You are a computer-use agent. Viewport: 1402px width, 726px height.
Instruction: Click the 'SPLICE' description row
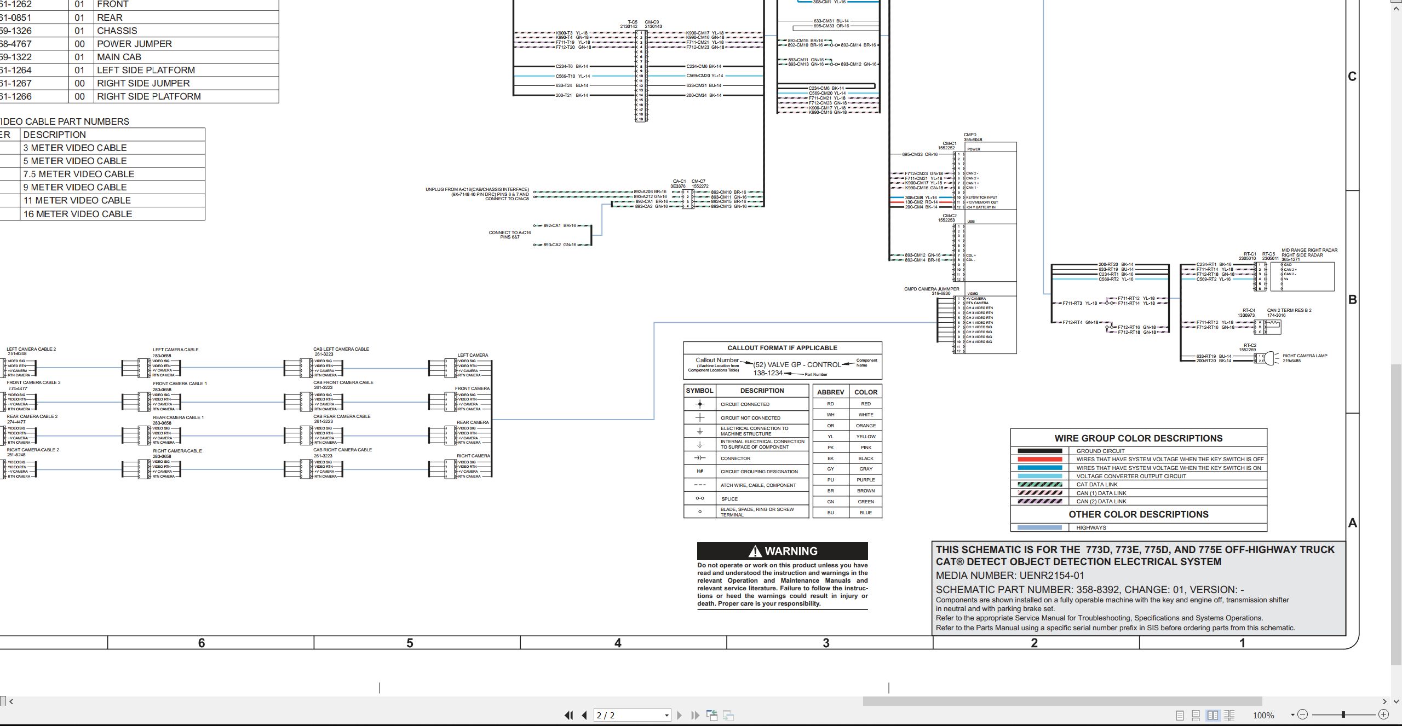point(762,499)
